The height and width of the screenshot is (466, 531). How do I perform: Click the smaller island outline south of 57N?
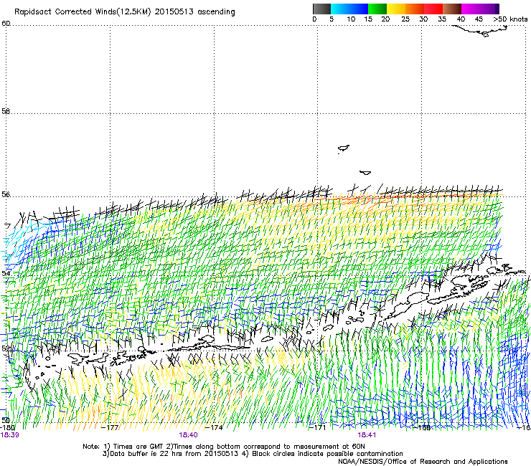365,173
